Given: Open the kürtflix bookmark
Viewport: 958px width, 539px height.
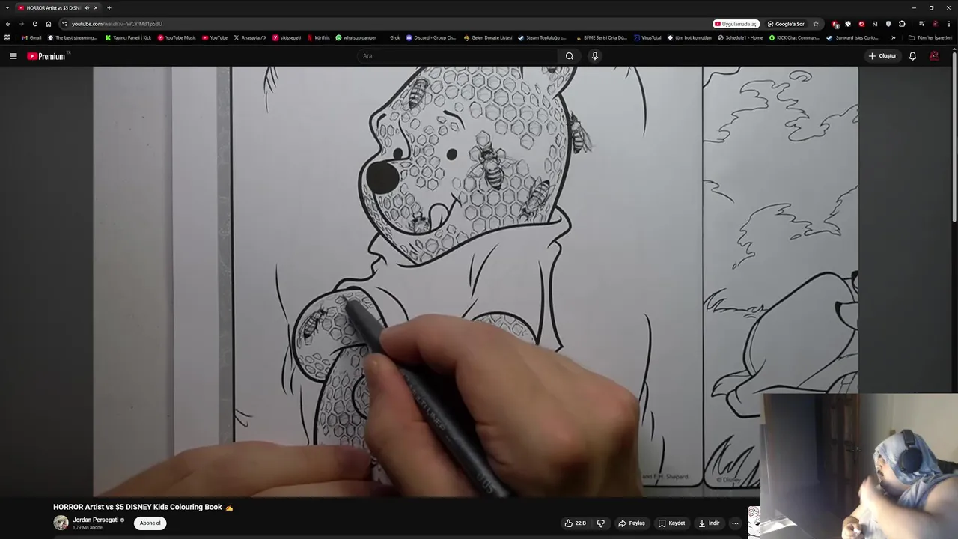Looking at the screenshot, I should 318,37.
